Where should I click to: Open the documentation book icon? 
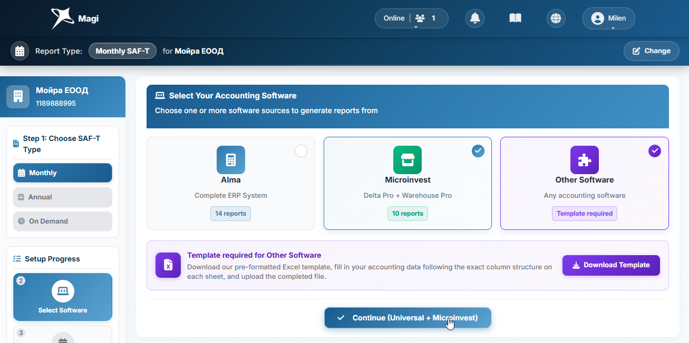pyautogui.click(x=515, y=18)
